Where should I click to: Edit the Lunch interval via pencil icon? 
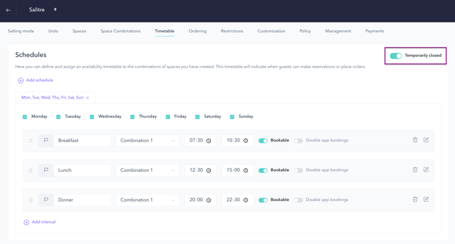(x=426, y=170)
